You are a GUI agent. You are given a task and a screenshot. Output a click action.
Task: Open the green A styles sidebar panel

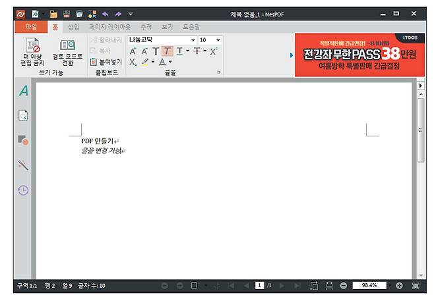tap(24, 91)
